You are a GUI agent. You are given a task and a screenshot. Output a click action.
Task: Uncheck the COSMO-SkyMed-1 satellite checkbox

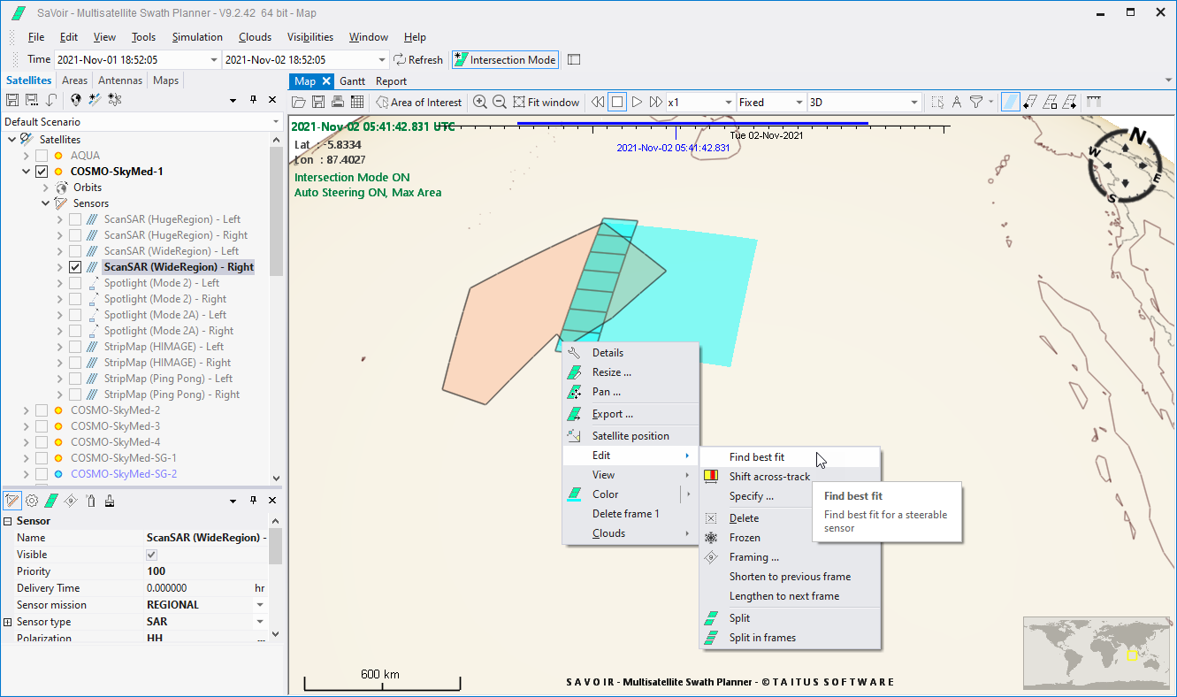click(x=42, y=172)
